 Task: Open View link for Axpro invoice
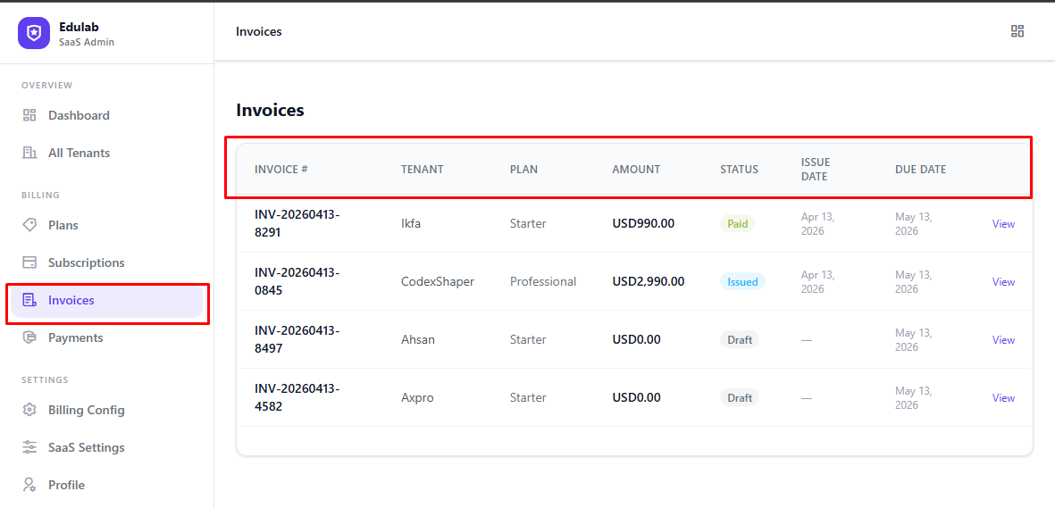coord(1003,398)
